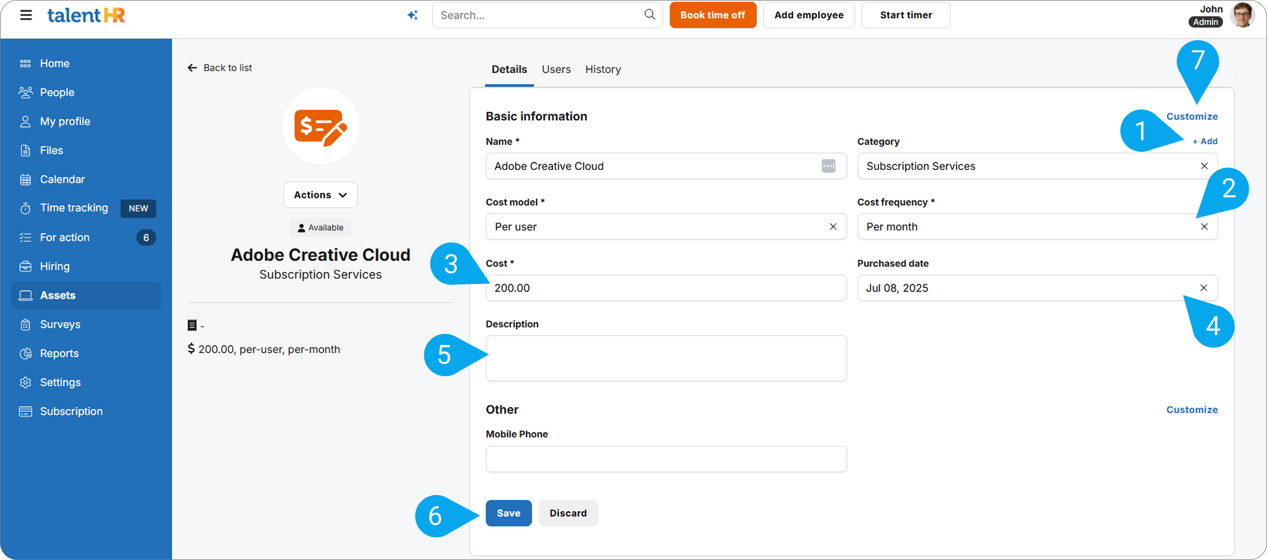This screenshot has height=560, width=1267.
Task: Open People section in sidebar
Action: (x=86, y=92)
